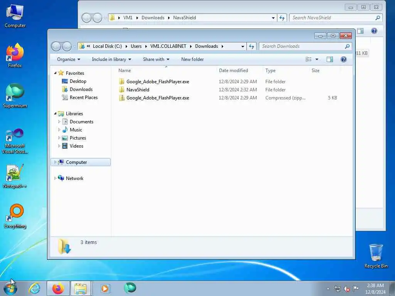Viewport: 395px width, 296px height.
Task: Select Desktop under Favorites
Action: click(x=78, y=81)
